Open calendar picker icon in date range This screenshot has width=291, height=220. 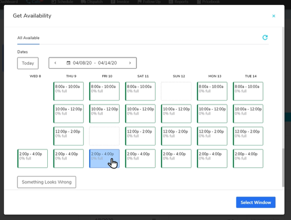click(x=68, y=63)
